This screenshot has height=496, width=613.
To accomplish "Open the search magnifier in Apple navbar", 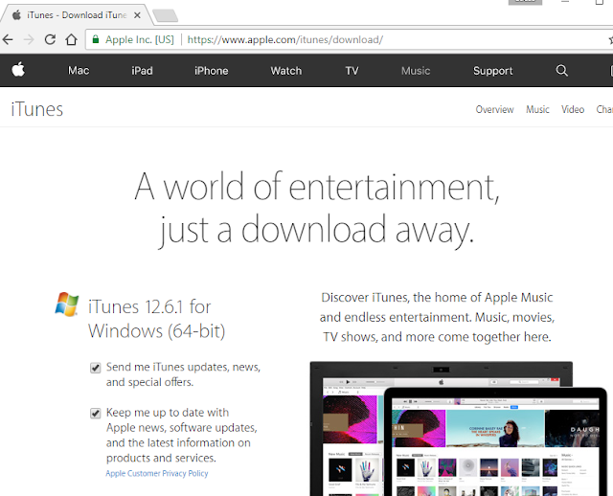I will tap(562, 70).
